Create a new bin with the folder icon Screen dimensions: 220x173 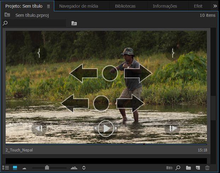(x=188, y=168)
